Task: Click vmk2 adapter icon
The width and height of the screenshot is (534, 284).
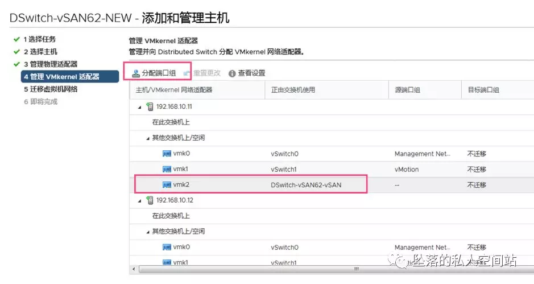Action: [167, 185]
